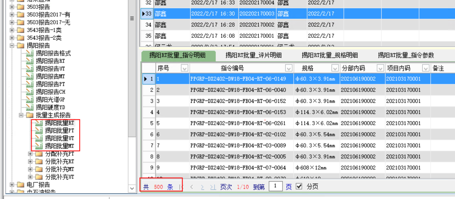Image resolution: width=455 pixels, height=199 pixels.
Task: Open the 揭阳批量PT report icon
Action: click(x=39, y=131)
